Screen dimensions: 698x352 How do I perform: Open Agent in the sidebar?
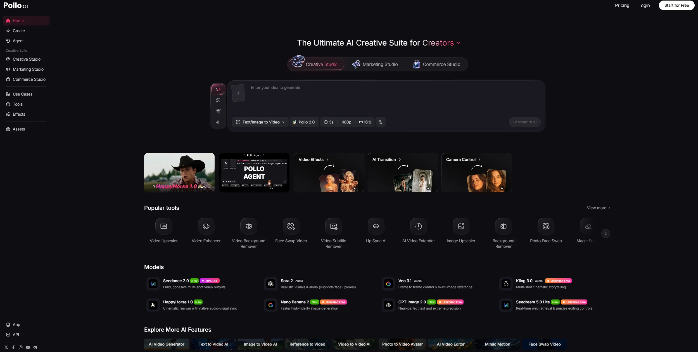pos(26,41)
